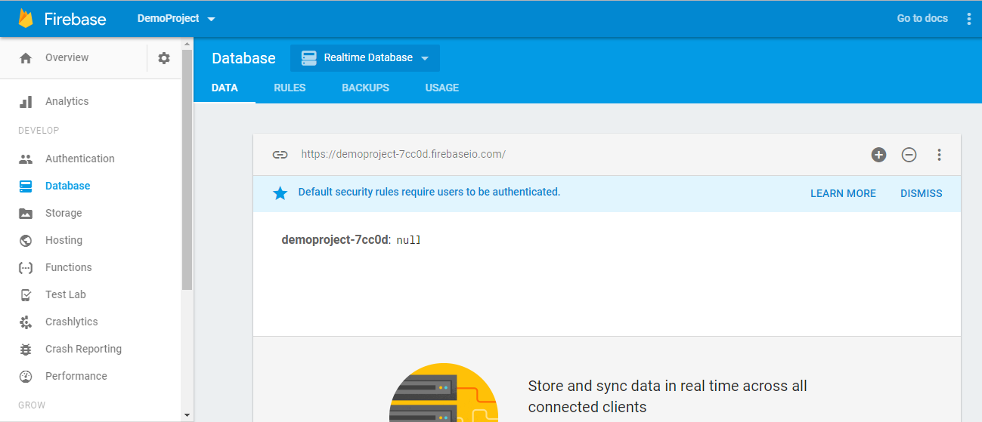982x422 pixels.
Task: Click the Overview home icon
Action: click(26, 58)
